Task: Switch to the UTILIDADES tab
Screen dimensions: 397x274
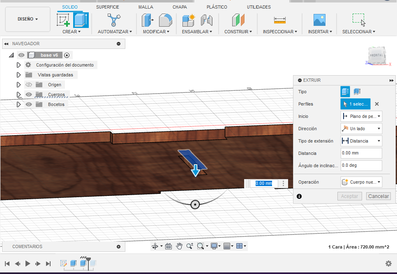Action: tap(259, 7)
